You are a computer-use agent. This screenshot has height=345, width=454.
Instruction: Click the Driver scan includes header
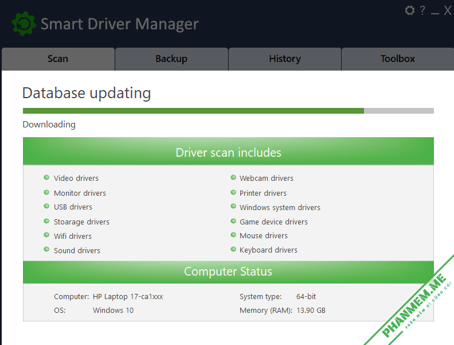[x=228, y=152]
